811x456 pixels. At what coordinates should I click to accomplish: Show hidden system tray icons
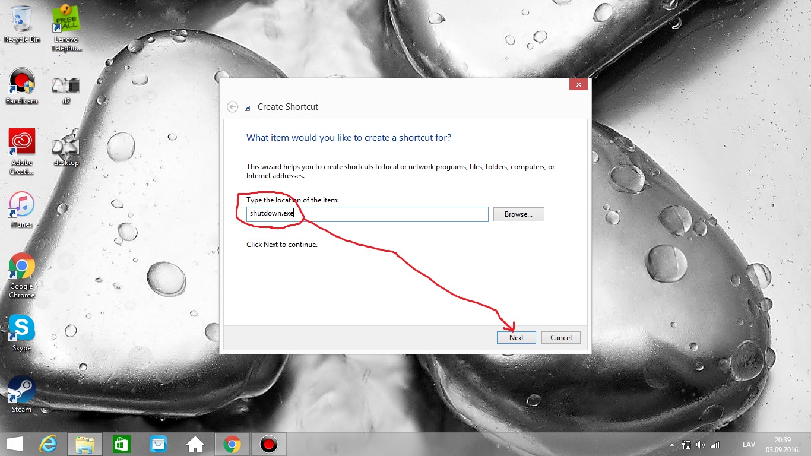tap(671, 444)
